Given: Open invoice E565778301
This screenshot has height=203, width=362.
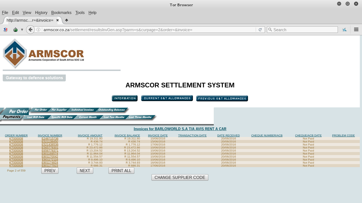Looking at the screenshot, I should [50, 148].
